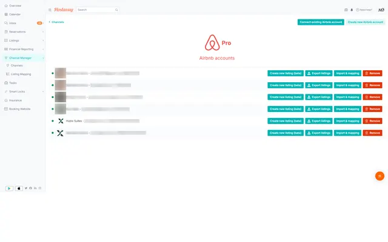Screen dimensions: 388x242
Task: Expand the Financial Reporting submenu arrow
Action: (43, 49)
